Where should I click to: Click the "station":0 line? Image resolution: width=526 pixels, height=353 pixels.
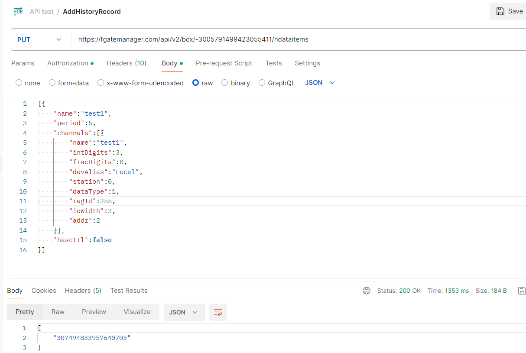92,182
